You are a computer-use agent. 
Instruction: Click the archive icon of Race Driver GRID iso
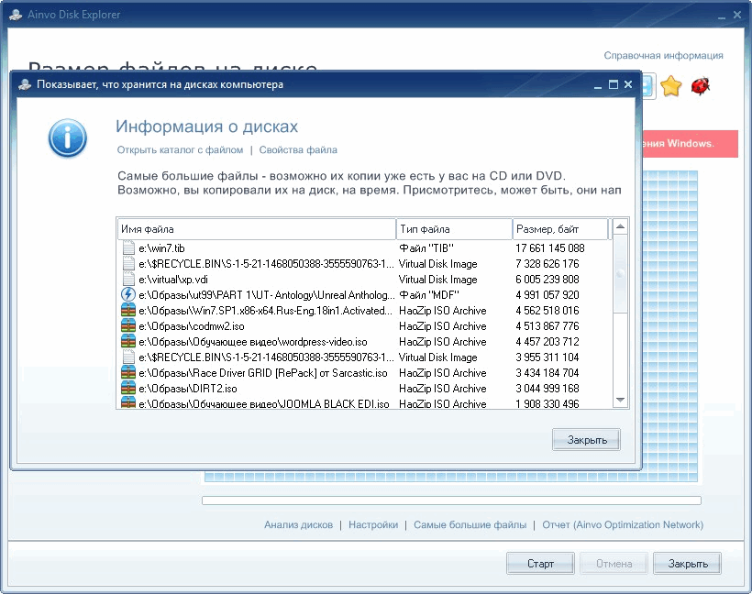(128, 372)
